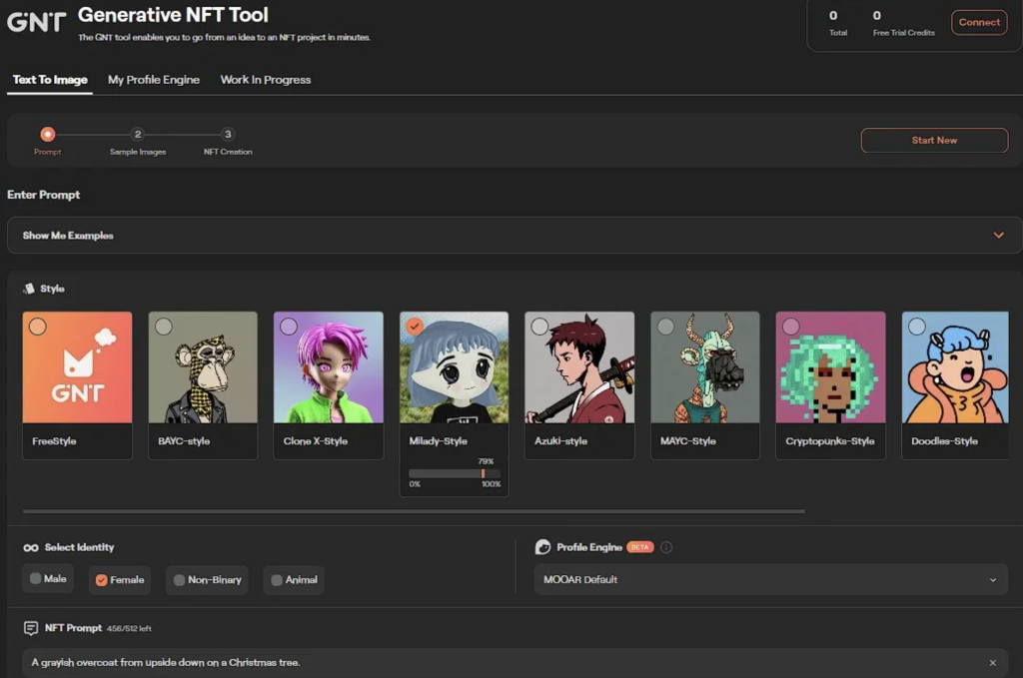Toggle the Male identity checkbox
The height and width of the screenshot is (678, 1023).
[36, 578]
